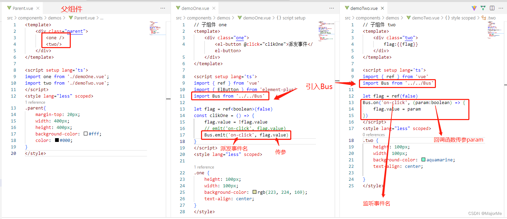Click line number 17 in demoOne.vue gutter

point(182,135)
